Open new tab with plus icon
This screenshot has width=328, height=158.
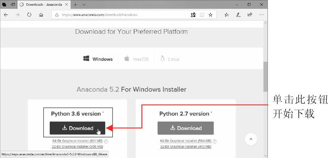coord(75,5)
